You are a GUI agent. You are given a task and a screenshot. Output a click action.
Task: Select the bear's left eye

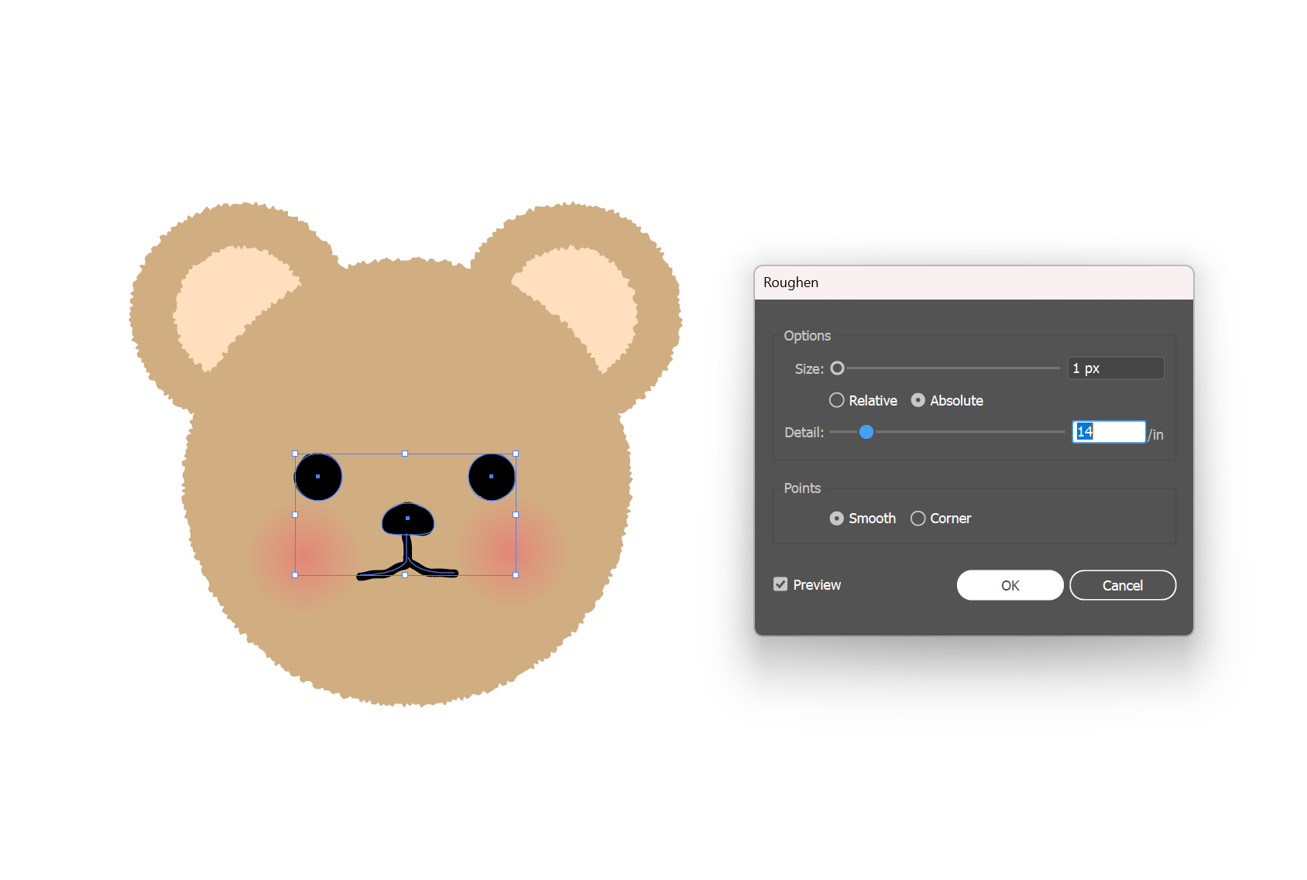tap(318, 477)
